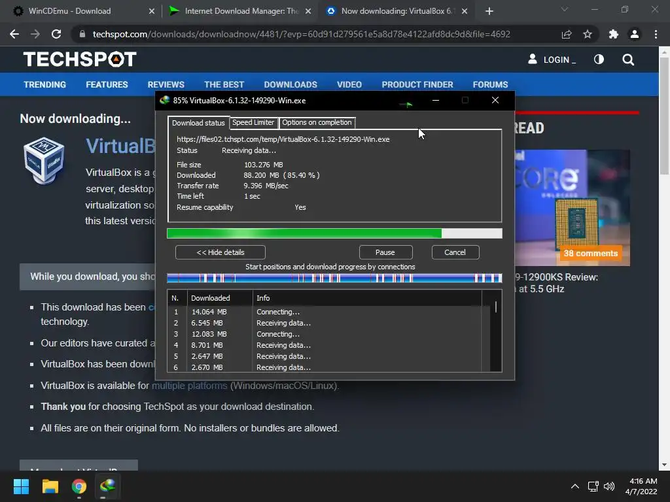Go back using the browser back arrow

[14, 34]
